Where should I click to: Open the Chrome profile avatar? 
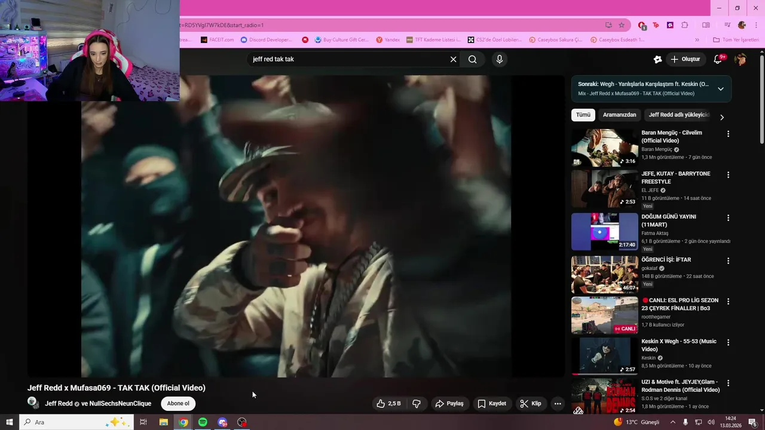coord(742,25)
